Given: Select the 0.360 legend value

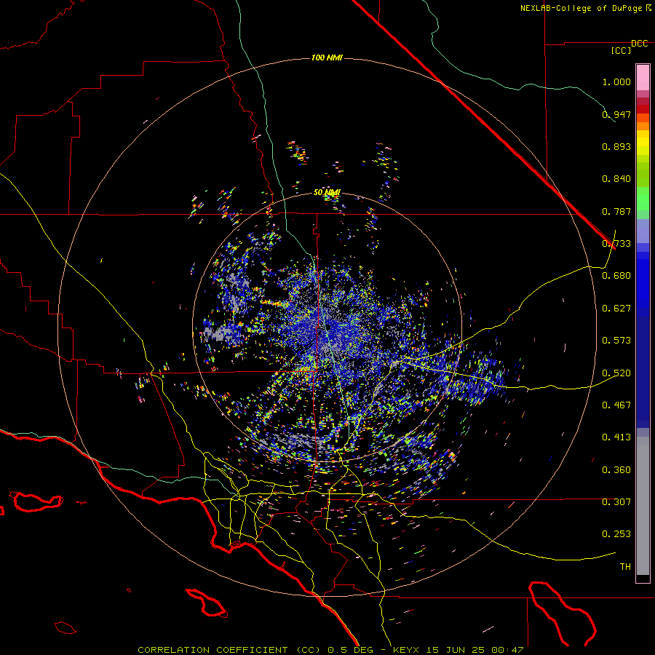Looking at the screenshot, I should (616, 470).
